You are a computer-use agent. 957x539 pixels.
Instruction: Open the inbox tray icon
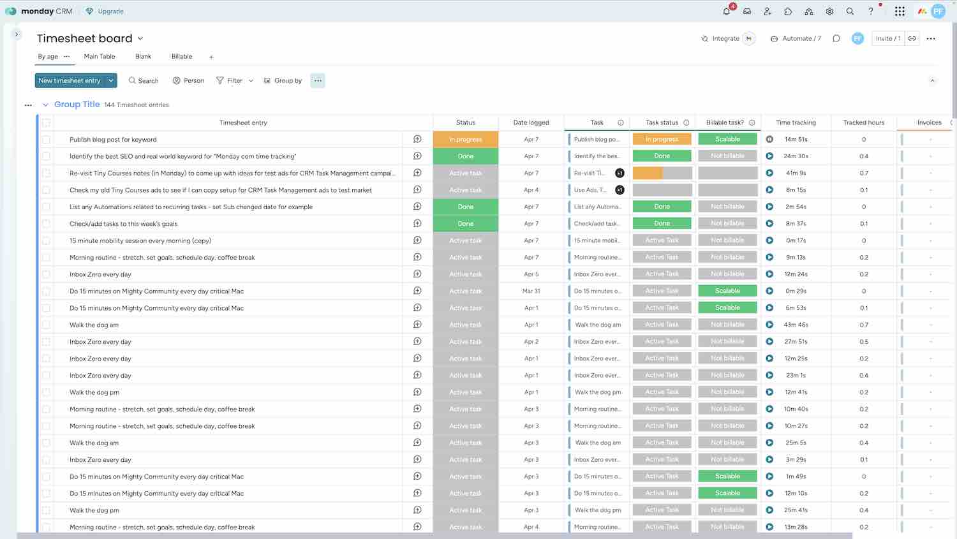(x=747, y=11)
